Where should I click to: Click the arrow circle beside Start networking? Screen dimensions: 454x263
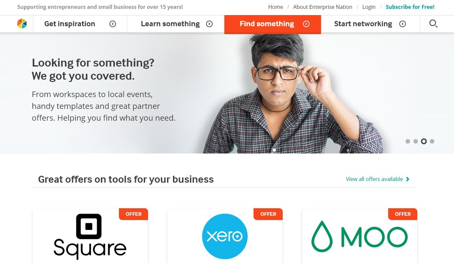(x=403, y=24)
